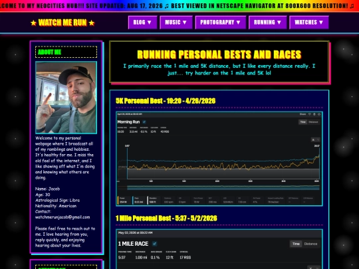
Task: Select the Distance toggle in 1 MILE RACE chart
Action: pos(310,244)
